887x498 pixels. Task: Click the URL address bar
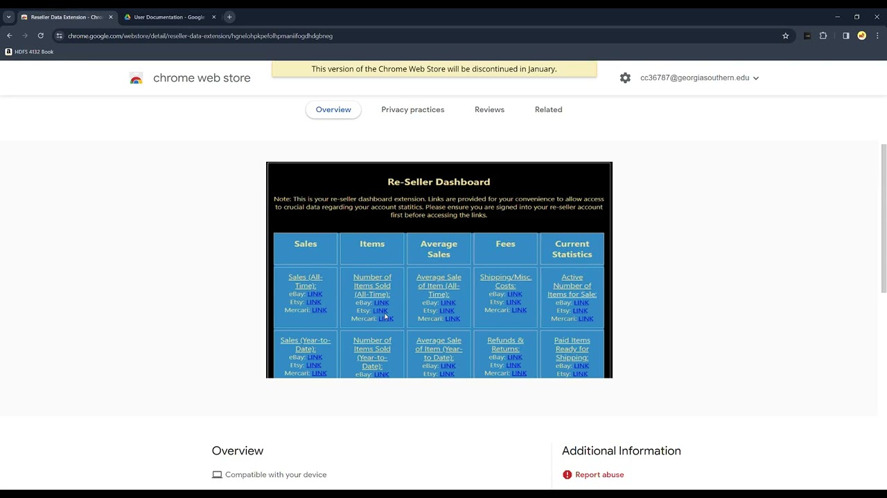[x=416, y=36]
